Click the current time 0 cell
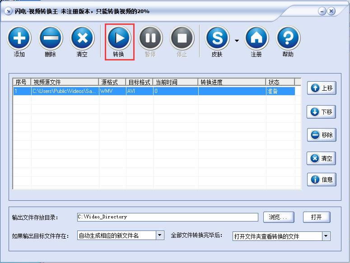The height and width of the screenshot is (263, 350). point(176,91)
